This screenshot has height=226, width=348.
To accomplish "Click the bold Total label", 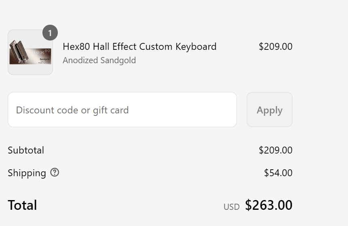I will 22,205.
